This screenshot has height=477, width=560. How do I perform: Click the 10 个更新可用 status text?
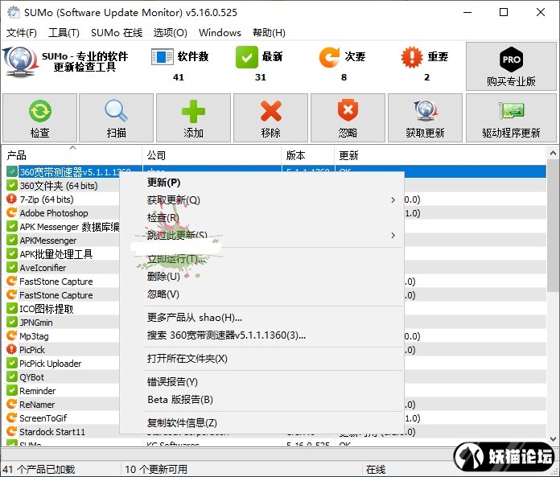[156, 469]
